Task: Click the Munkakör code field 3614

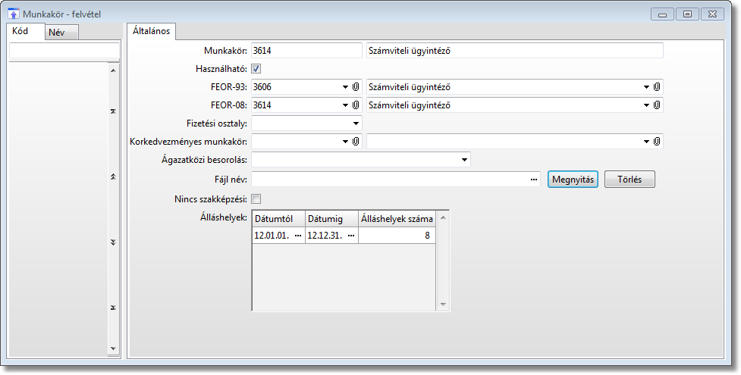Action: pyautogui.click(x=306, y=51)
